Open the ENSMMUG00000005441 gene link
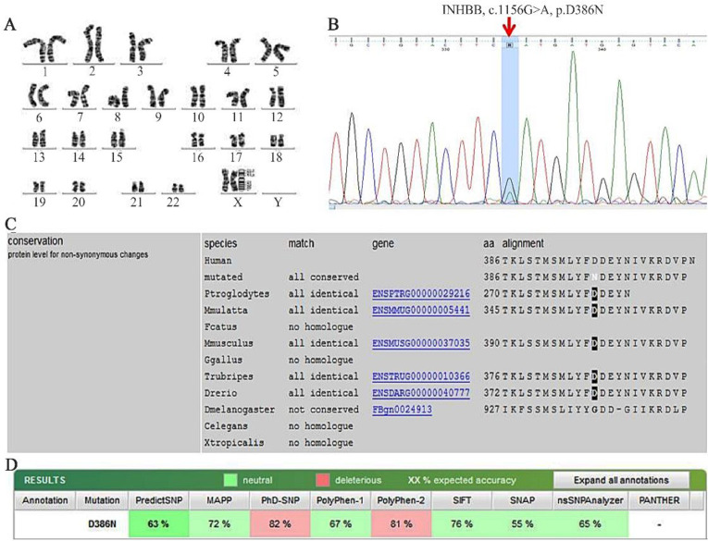The width and height of the screenshot is (708, 541). pos(421,311)
